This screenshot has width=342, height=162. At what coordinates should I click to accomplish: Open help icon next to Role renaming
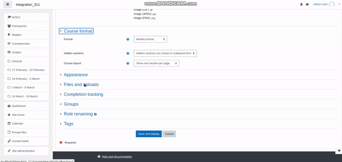click(95, 114)
